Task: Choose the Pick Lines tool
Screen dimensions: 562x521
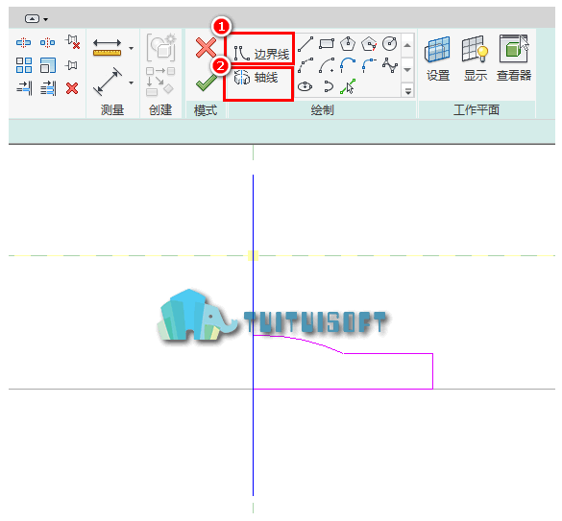Action: (348, 86)
